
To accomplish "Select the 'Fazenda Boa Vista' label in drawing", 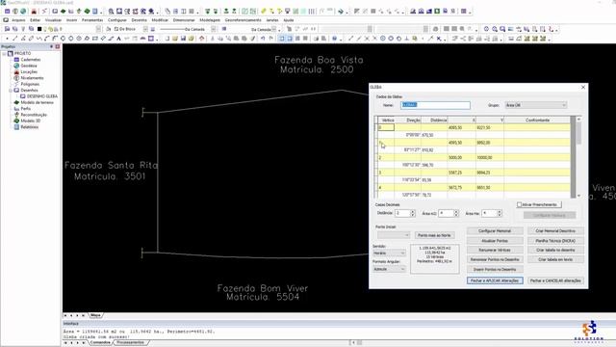I will [319, 60].
